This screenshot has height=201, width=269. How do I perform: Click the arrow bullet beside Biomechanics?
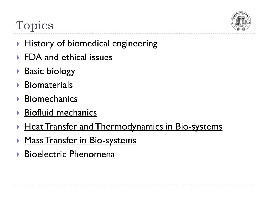coord(18,99)
